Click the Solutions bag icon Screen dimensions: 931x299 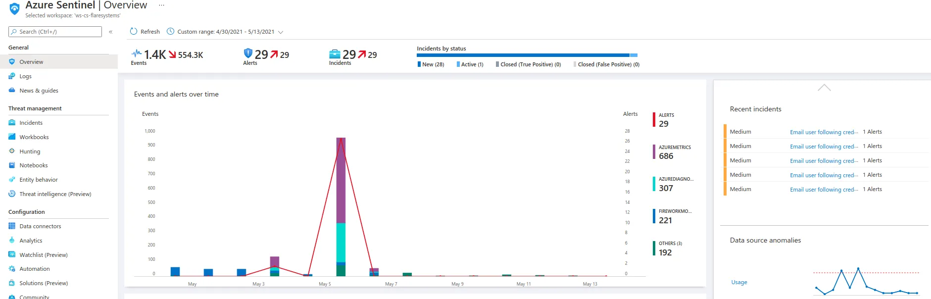(x=12, y=283)
